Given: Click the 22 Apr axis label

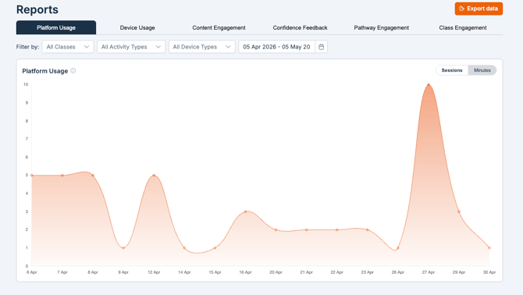Looking at the screenshot, I should (x=337, y=272).
